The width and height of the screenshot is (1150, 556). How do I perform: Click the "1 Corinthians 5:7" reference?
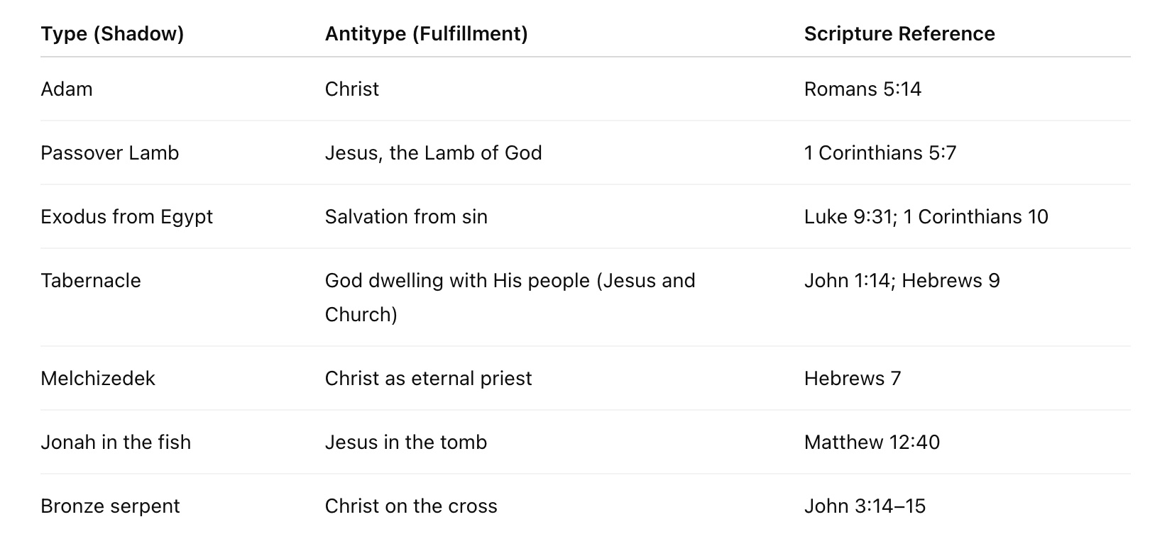coord(880,153)
